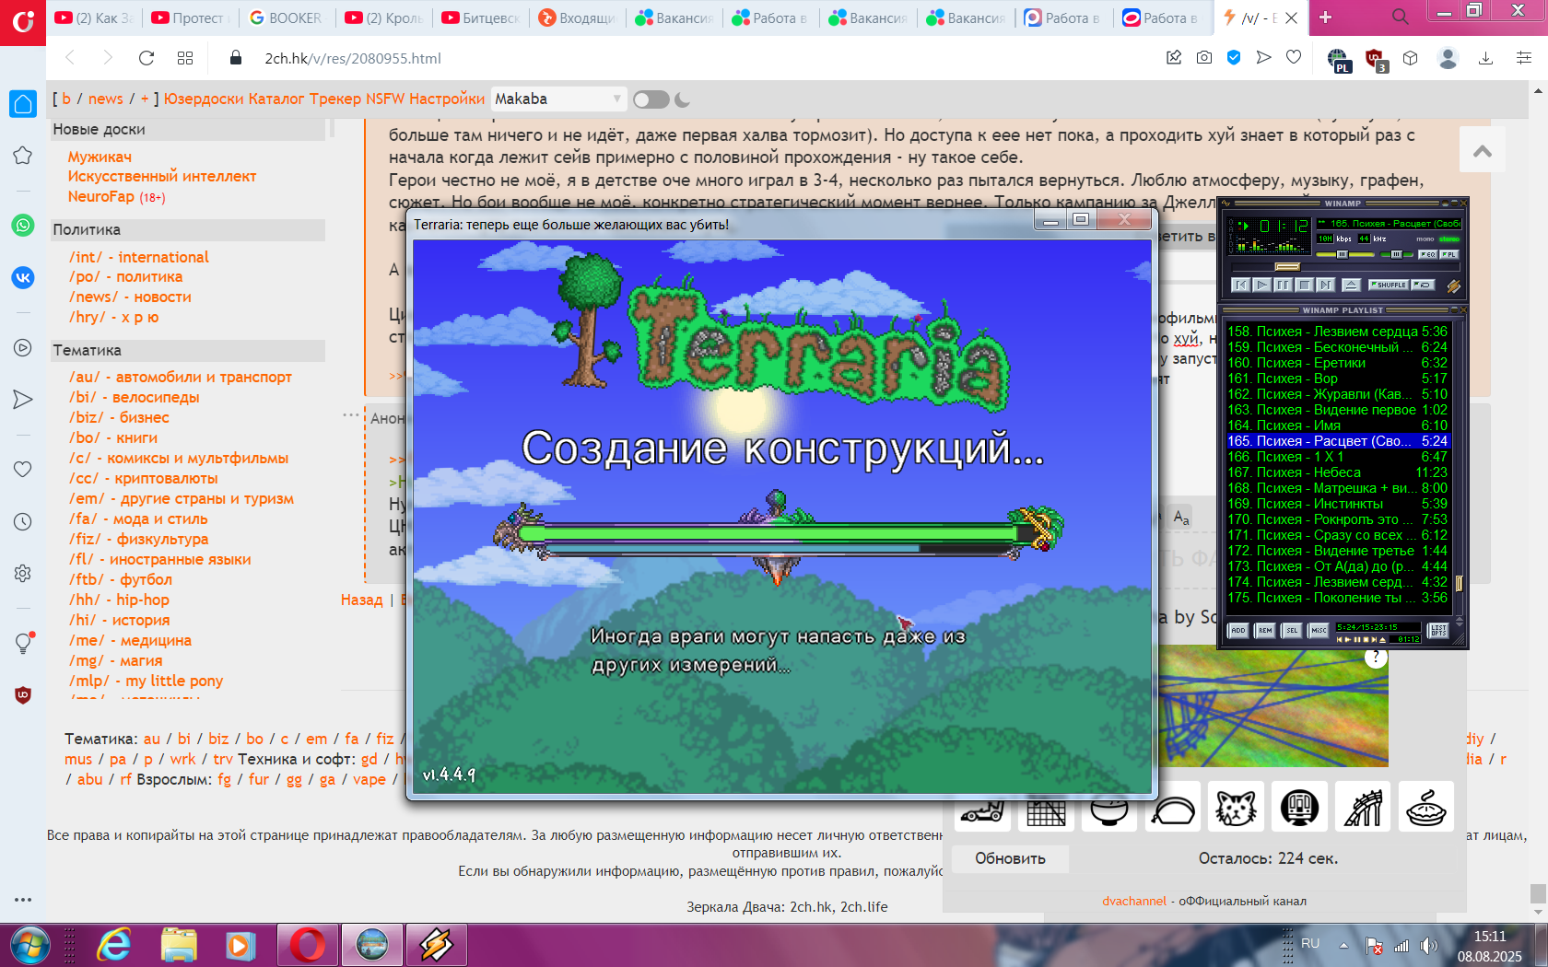Open the /po/ - политика board
The width and height of the screenshot is (1548, 967).
point(125,276)
